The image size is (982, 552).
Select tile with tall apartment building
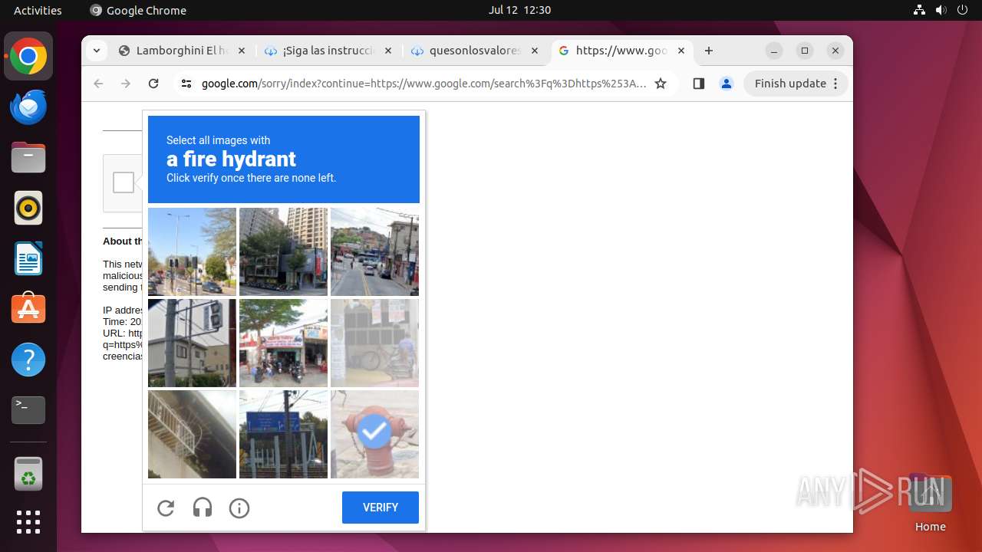[x=283, y=251]
